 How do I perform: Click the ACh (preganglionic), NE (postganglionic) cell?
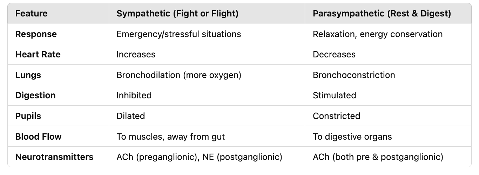[200, 157]
